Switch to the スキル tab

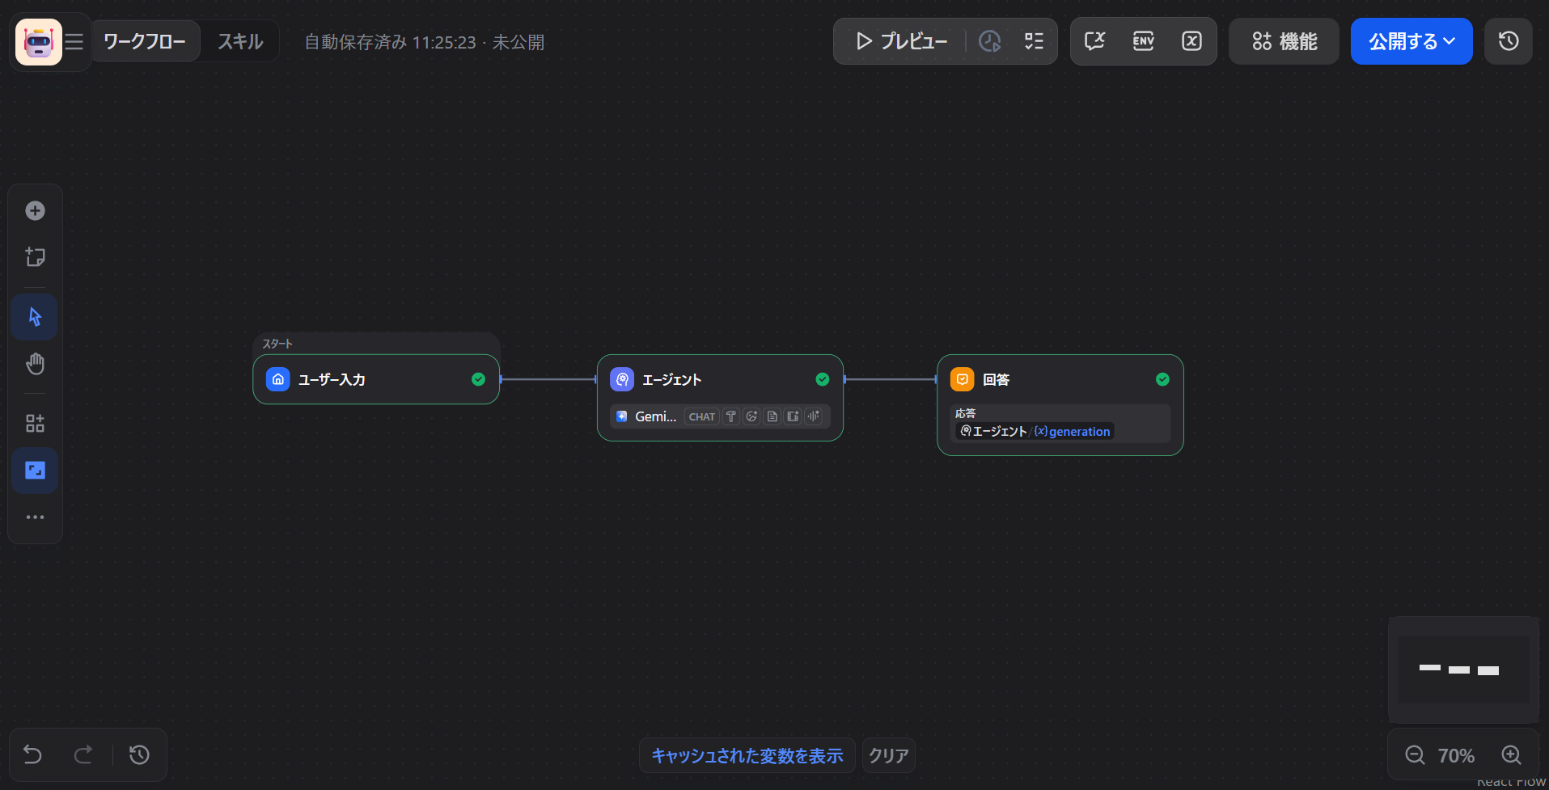point(239,41)
